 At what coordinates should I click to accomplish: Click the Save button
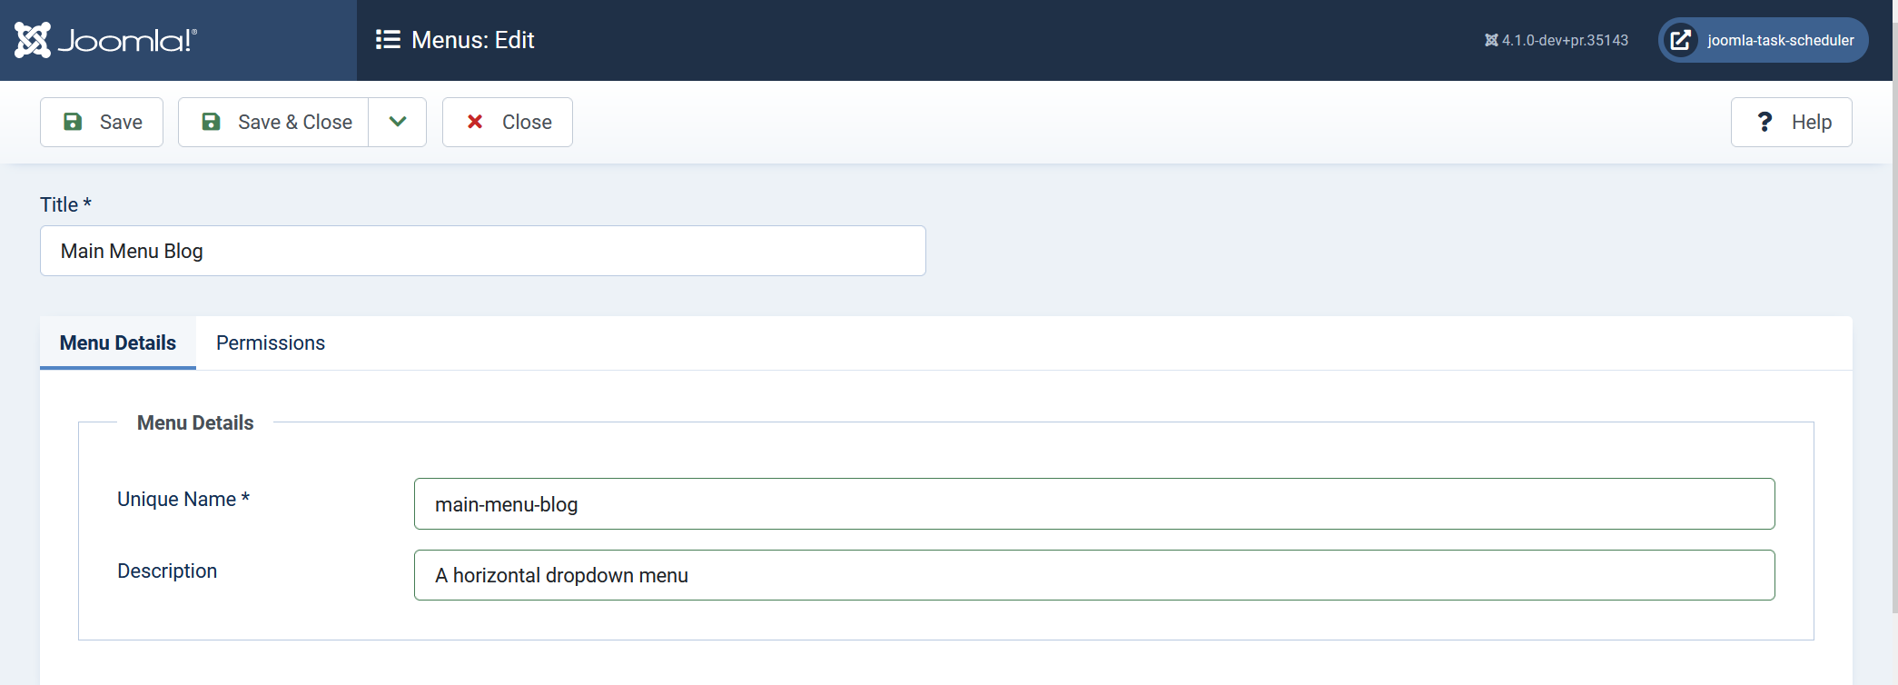pos(102,122)
